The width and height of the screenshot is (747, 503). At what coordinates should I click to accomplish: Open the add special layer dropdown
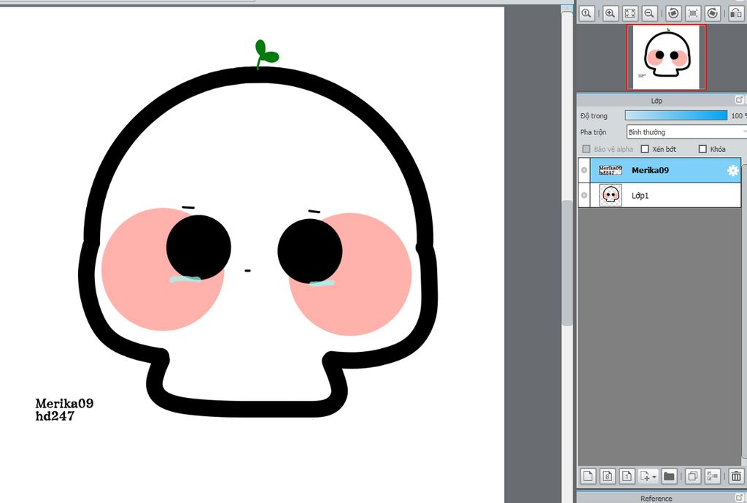coord(649,476)
